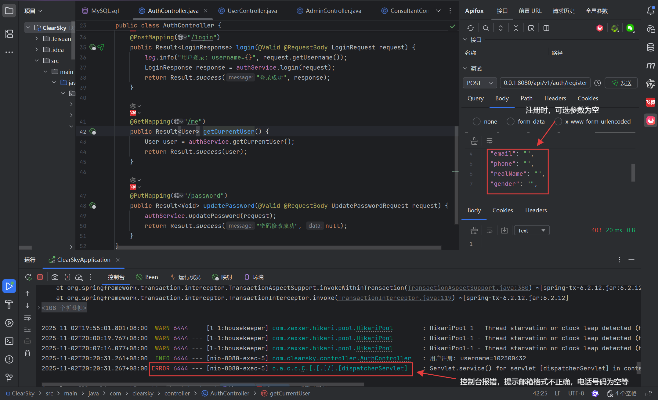Click the editor vertical scrollbar

(456, 175)
